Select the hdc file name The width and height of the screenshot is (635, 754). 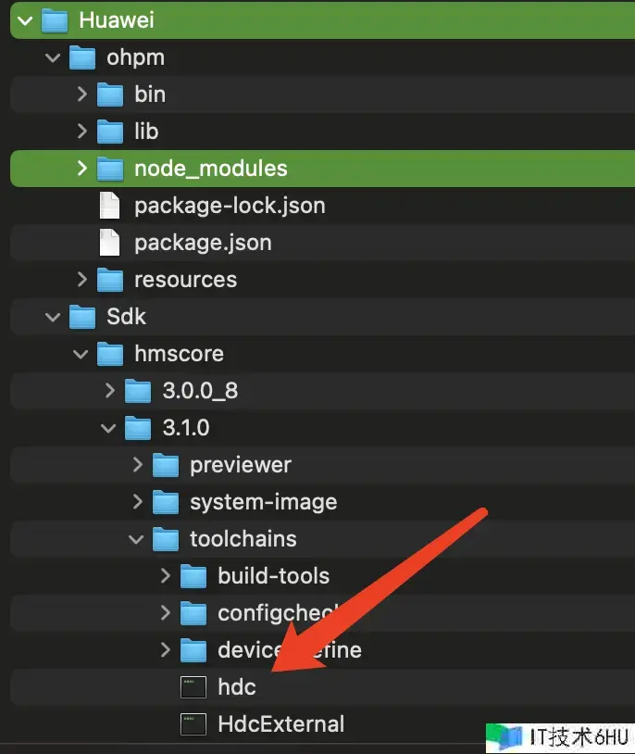[x=237, y=687]
